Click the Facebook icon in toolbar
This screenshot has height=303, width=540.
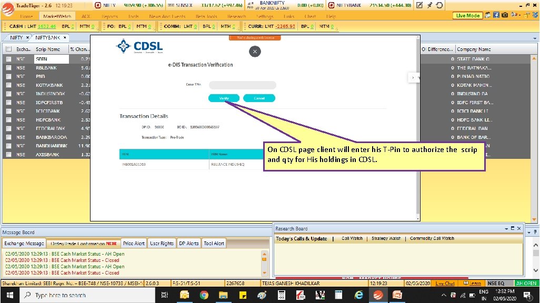pos(496,15)
